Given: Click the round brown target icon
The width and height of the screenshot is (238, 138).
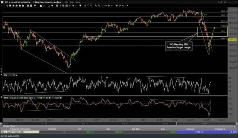Looking at the screenshot, I should tap(57, 6).
